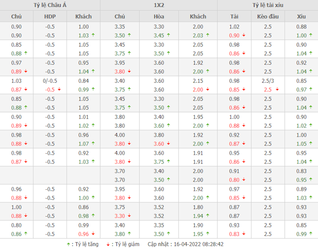Click the Tài column header
Screen dimensions: 318x251
tap(234, 17)
